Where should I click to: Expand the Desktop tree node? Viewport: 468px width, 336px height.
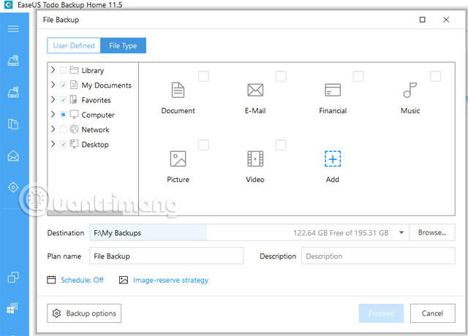point(53,144)
